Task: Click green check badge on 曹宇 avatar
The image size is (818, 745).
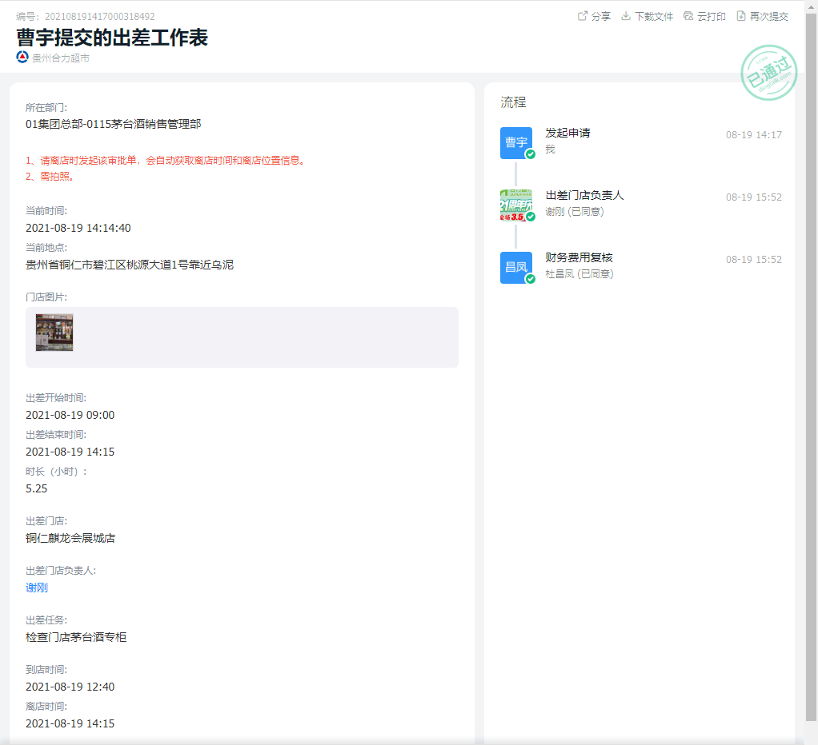Action: 531,154
